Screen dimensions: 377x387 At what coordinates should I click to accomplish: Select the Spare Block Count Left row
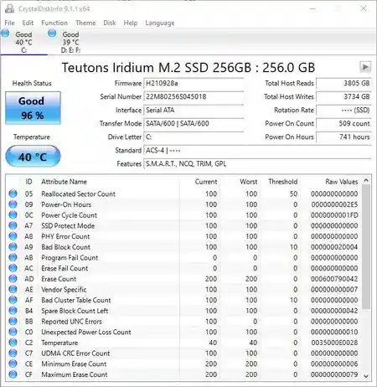click(x=183, y=311)
